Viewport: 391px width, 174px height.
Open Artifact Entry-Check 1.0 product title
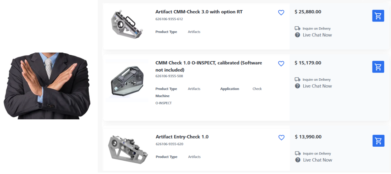pyautogui.click(x=182, y=137)
